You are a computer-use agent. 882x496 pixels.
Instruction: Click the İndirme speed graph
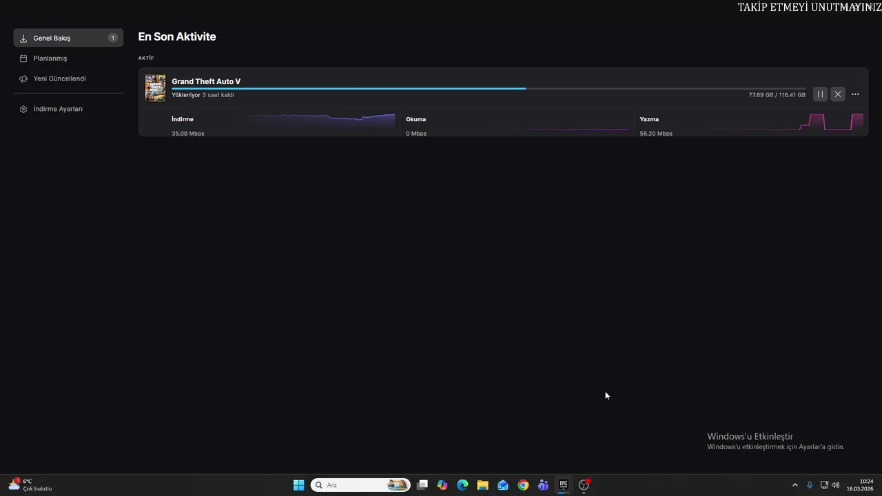319,121
